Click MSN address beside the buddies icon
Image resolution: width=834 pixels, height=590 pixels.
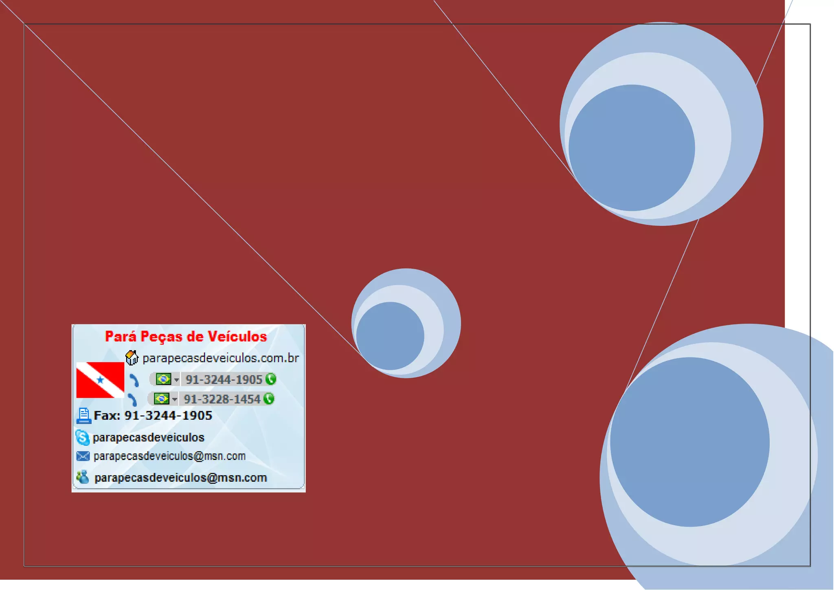click(180, 478)
